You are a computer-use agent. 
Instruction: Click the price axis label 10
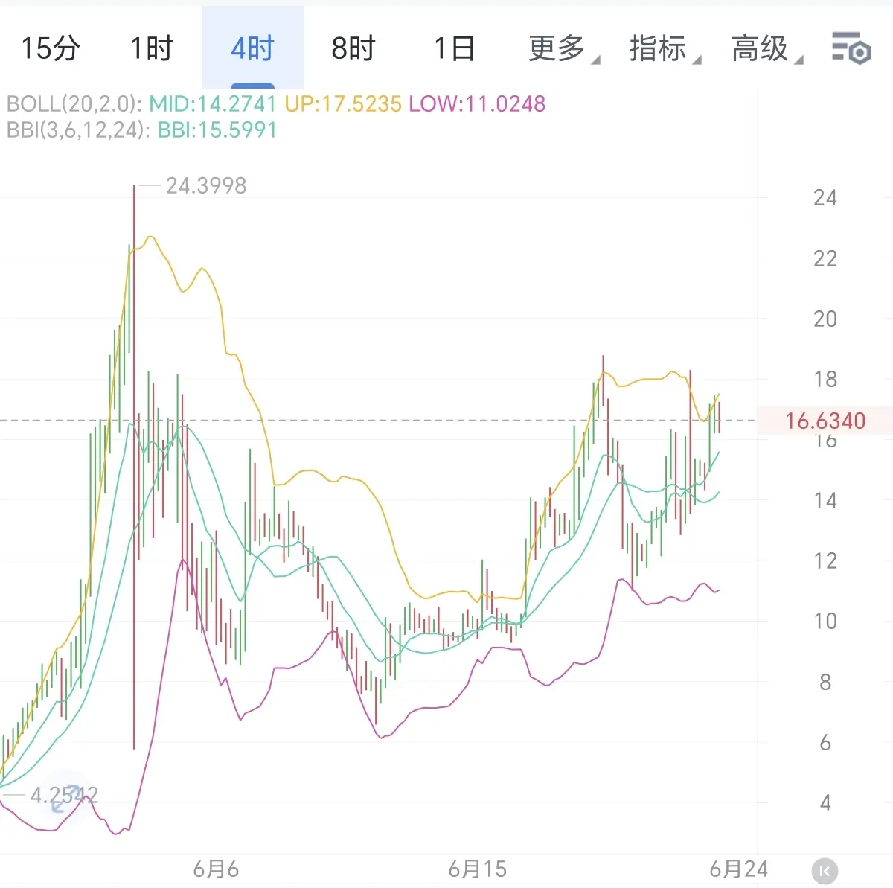point(825,622)
